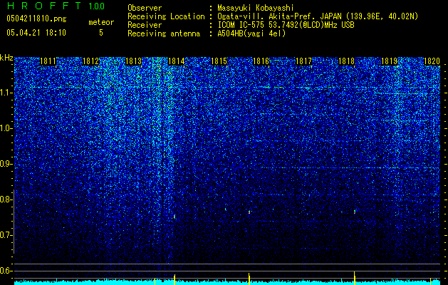448x285 pixels.
Task: Click the 1813 time axis label
Action: [133, 61]
